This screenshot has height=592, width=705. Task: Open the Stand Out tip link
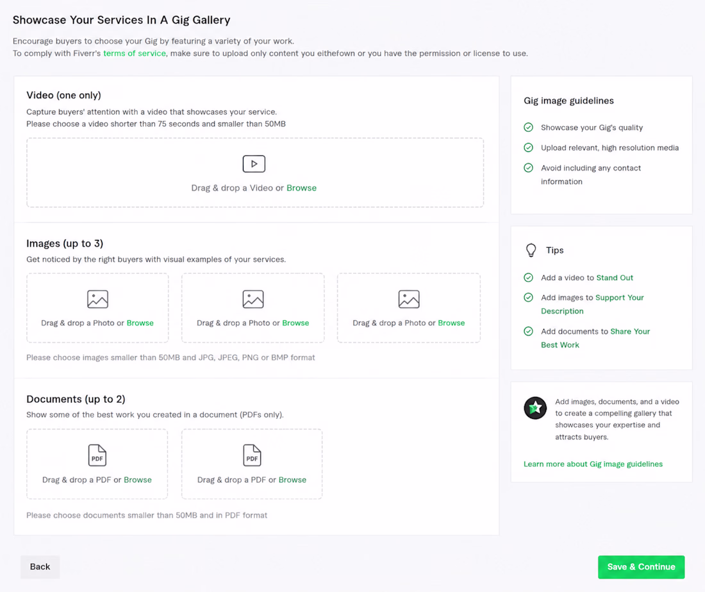[615, 278]
